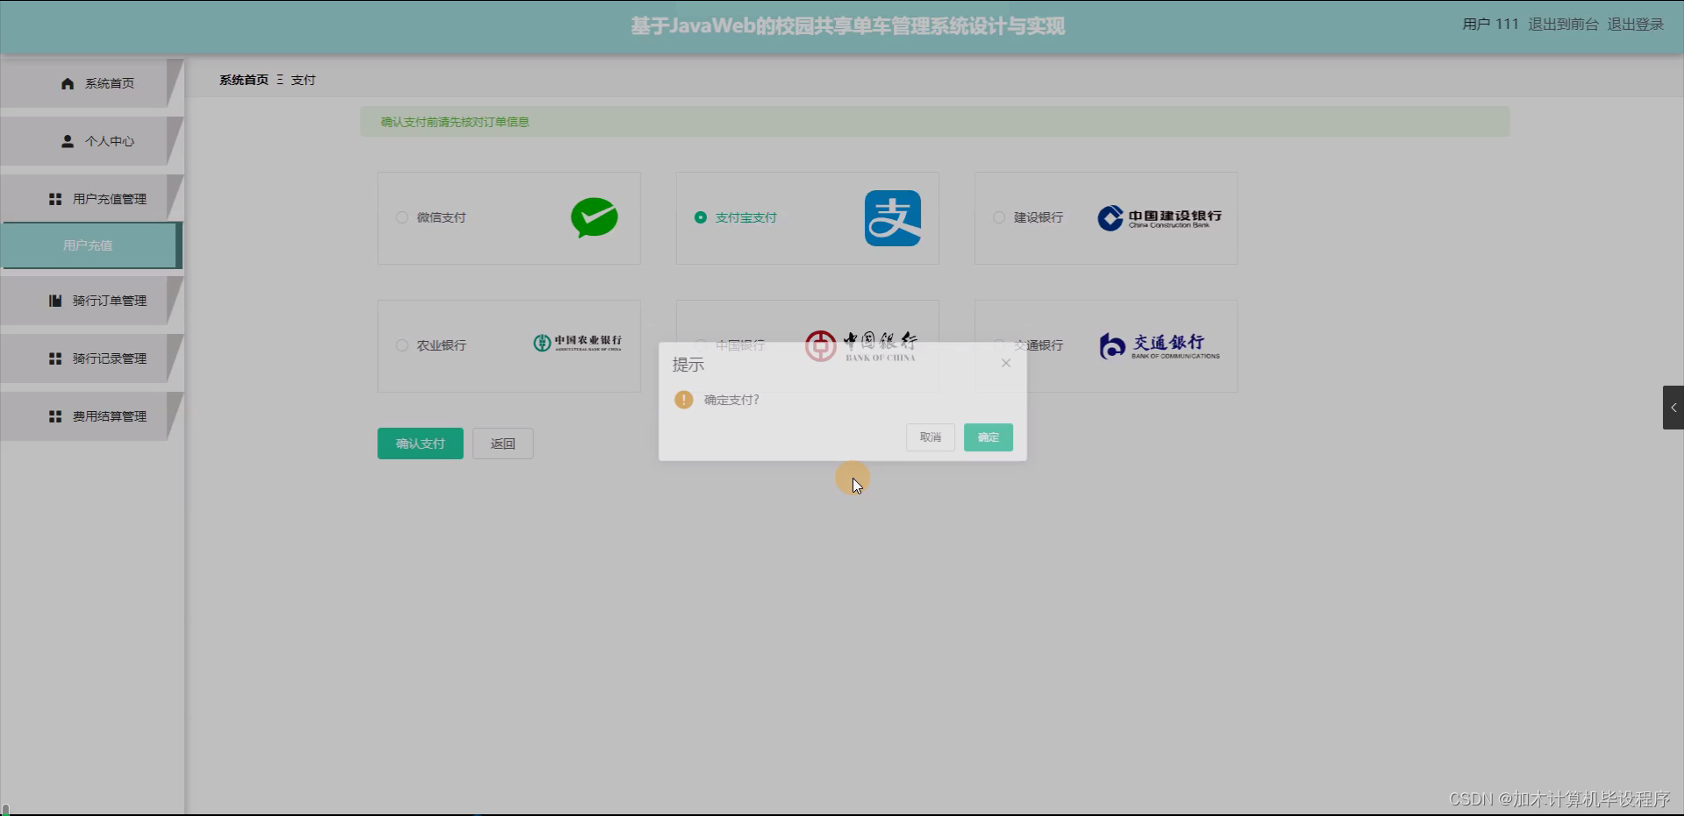Click the China Construction Bank logo

point(1159,218)
